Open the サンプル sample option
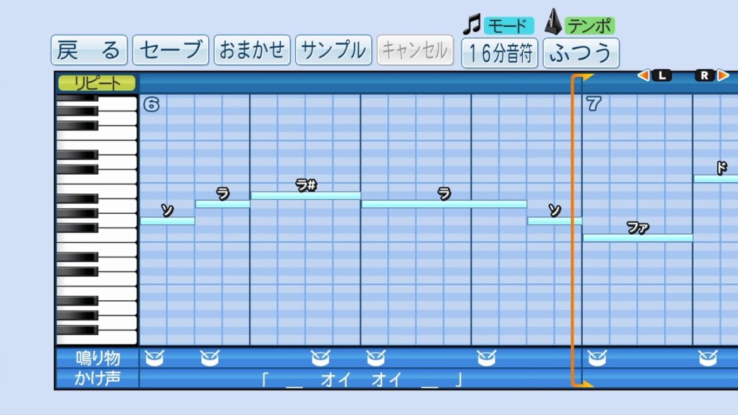 point(333,50)
